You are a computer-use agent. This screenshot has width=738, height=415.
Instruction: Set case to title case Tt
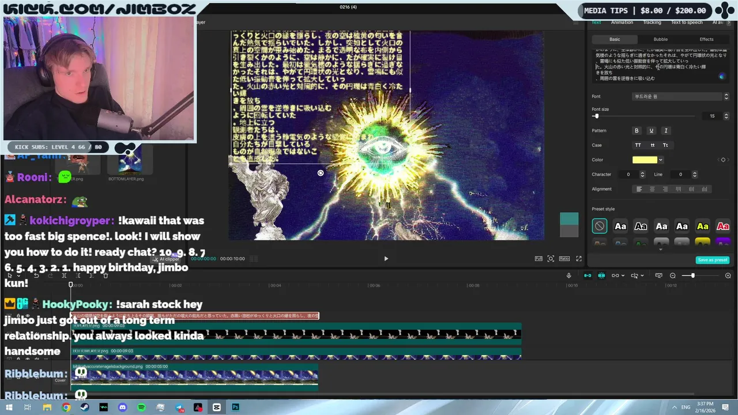(x=665, y=145)
